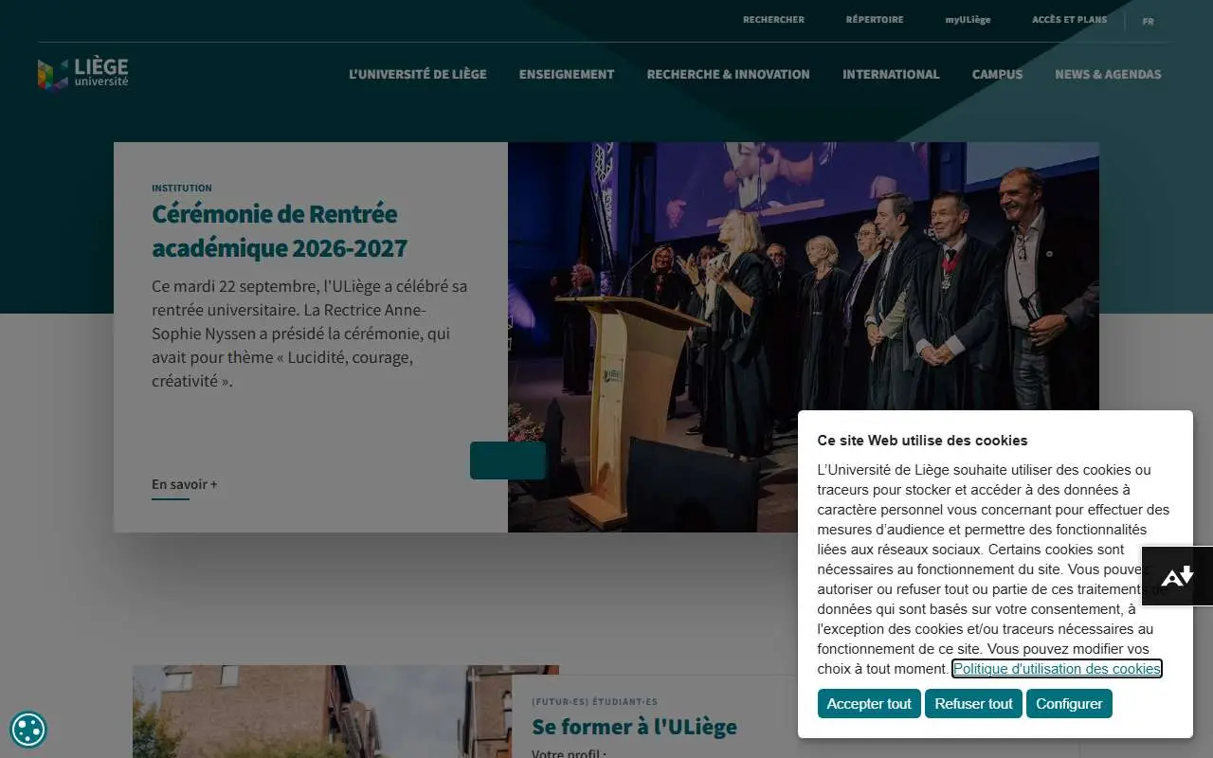Accept all cookies with 'Accepter tout'
The width and height of the screenshot is (1213, 758).
[x=869, y=704]
